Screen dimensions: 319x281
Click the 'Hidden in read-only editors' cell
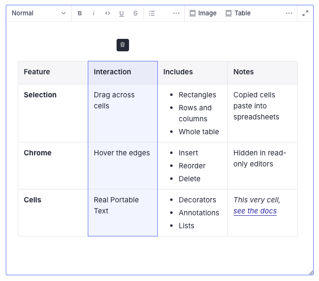tap(262, 166)
